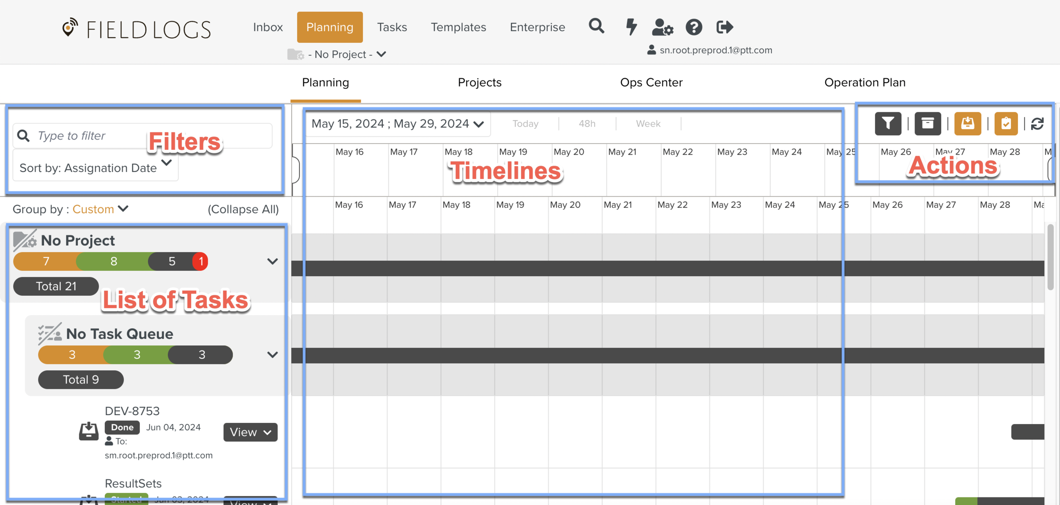Switch to the Ops Center tab
The height and width of the screenshot is (505, 1060).
(651, 82)
